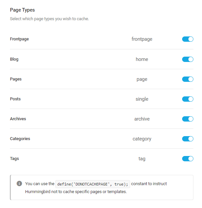The height and width of the screenshot is (208, 202).
Task: Click the Archives row label
Action: (18, 119)
